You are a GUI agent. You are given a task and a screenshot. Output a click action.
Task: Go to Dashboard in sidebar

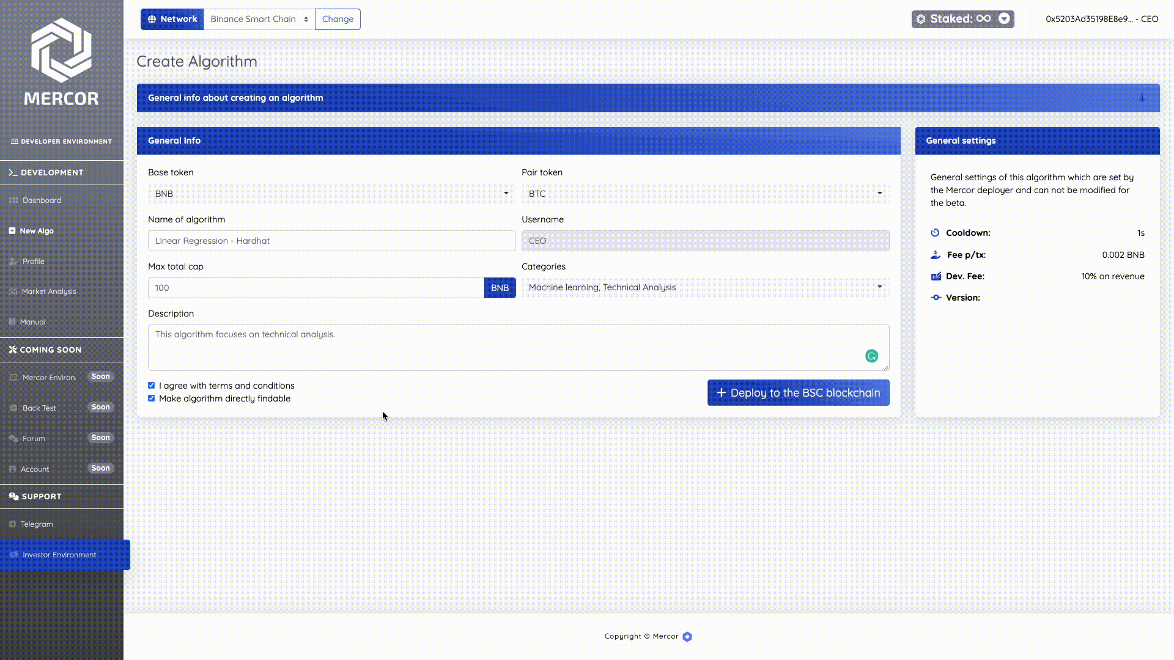tap(42, 200)
